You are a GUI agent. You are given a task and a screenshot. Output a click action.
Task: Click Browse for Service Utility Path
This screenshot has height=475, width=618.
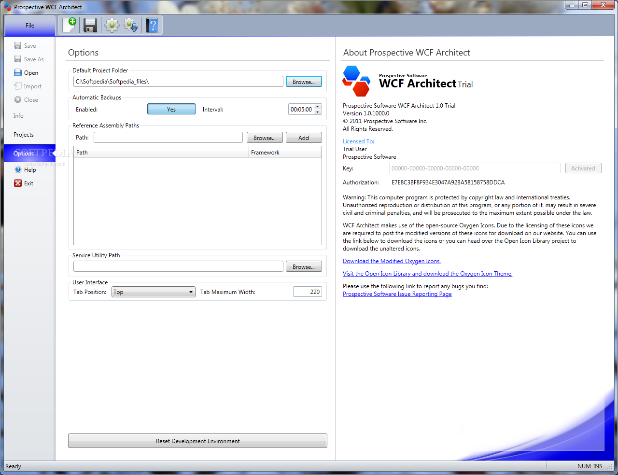tap(304, 266)
